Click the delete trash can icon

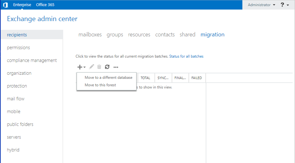(x=99, y=67)
